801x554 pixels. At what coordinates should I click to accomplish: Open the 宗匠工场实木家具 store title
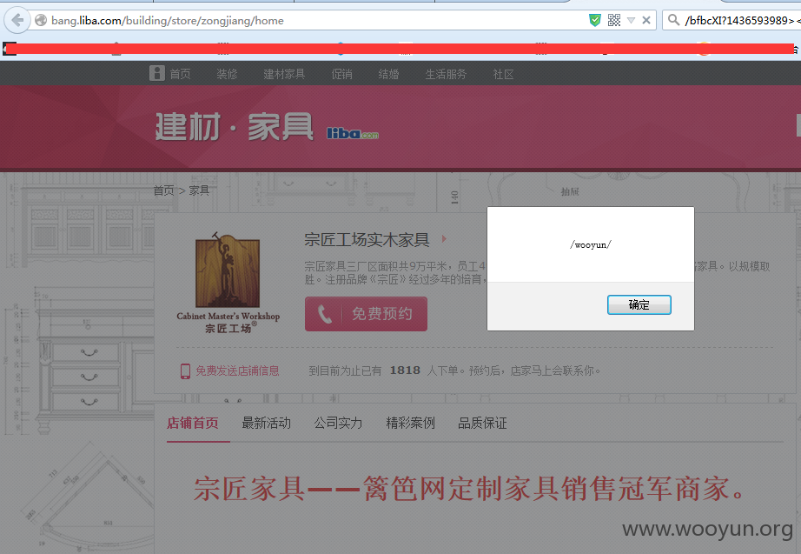coord(367,239)
